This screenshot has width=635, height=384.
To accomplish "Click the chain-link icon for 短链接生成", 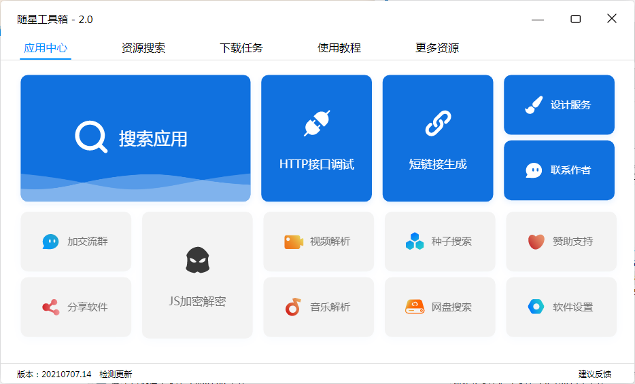I will click(x=438, y=124).
